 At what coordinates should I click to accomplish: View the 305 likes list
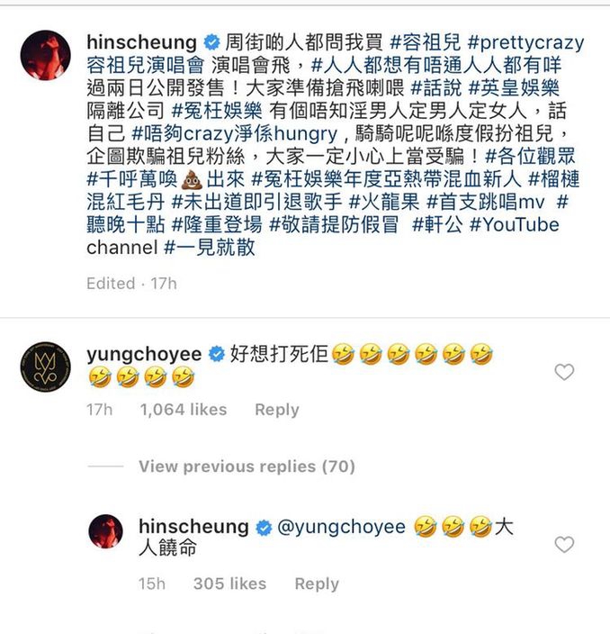(x=229, y=584)
